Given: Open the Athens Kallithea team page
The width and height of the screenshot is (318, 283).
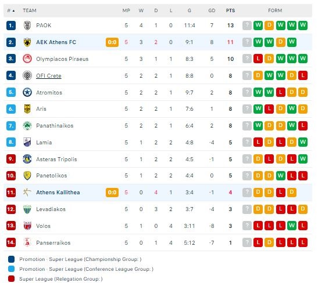Looking at the screenshot, I should pyautogui.click(x=58, y=193).
